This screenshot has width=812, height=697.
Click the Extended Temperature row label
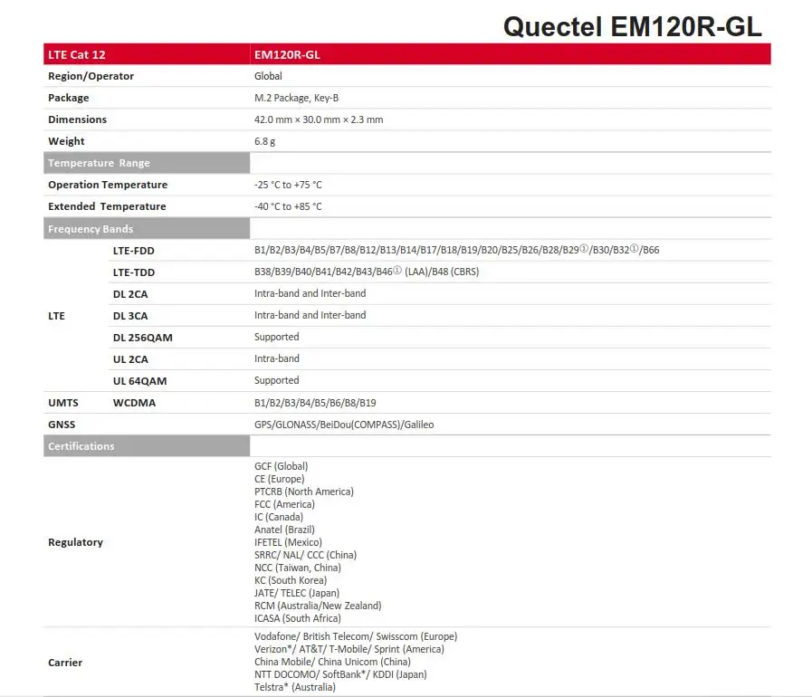click(107, 206)
